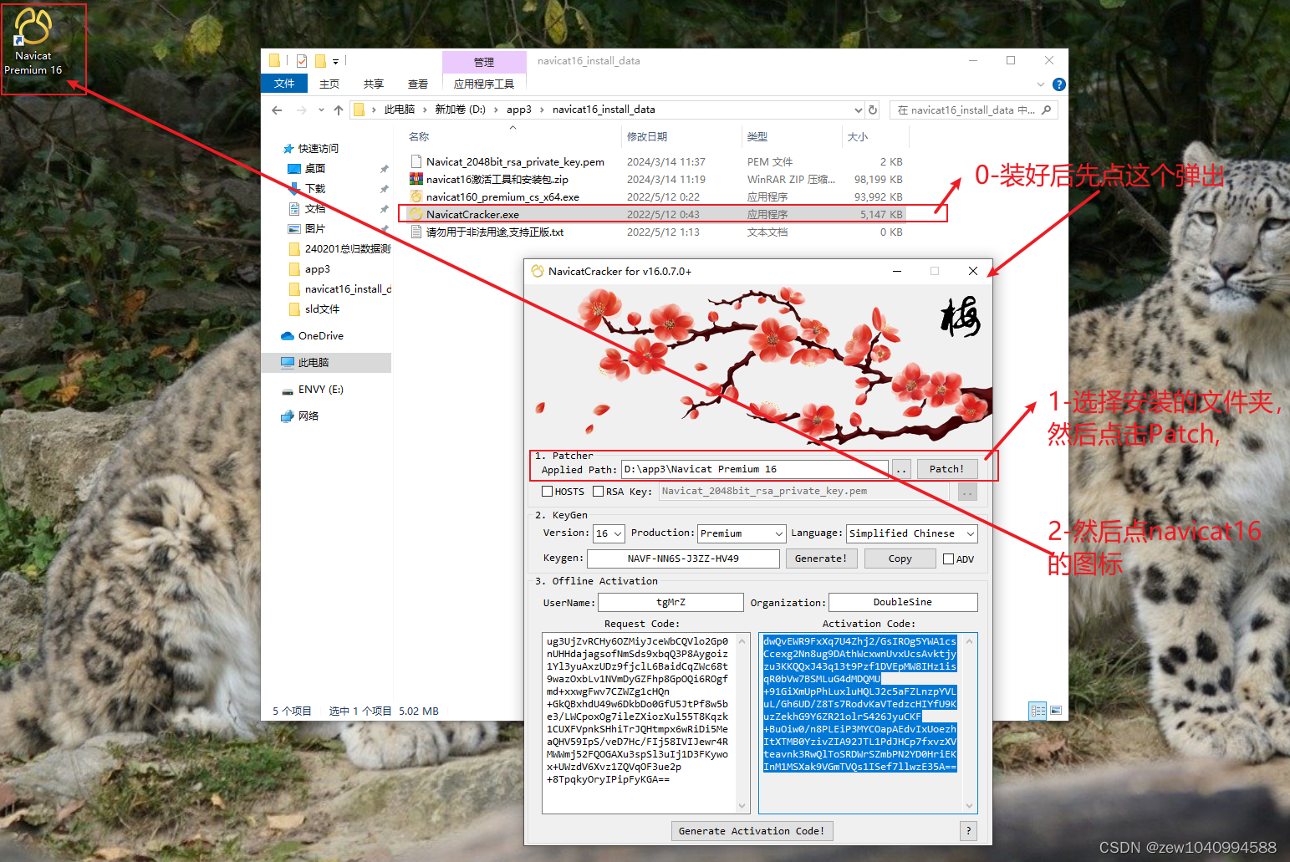Open 快速访问 in Explorer sidebar

click(318, 149)
